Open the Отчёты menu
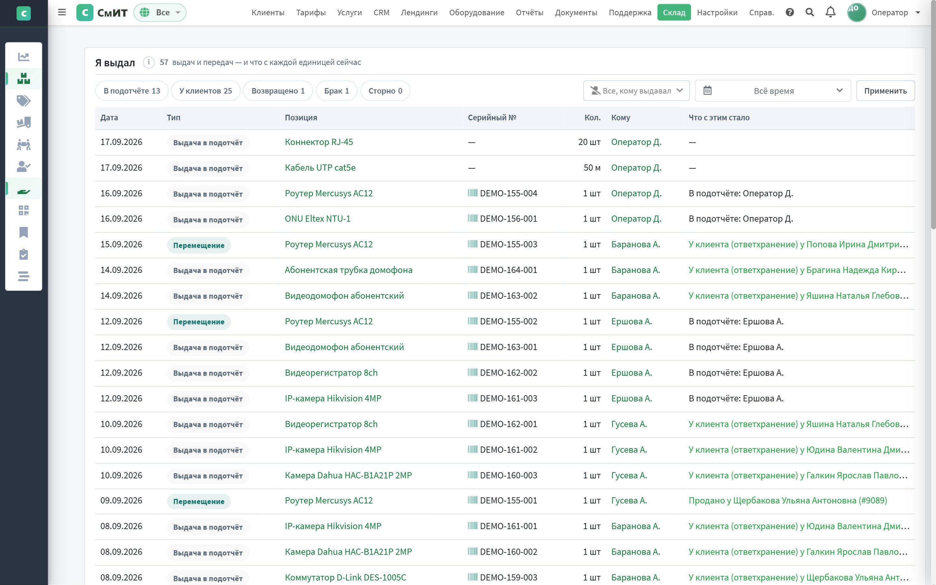Image resolution: width=936 pixels, height=585 pixels. [x=529, y=12]
